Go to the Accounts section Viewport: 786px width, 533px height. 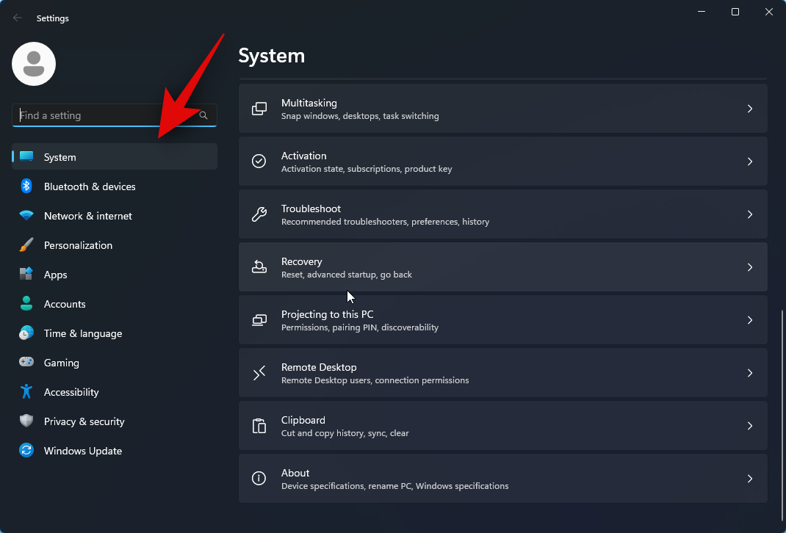coord(65,304)
